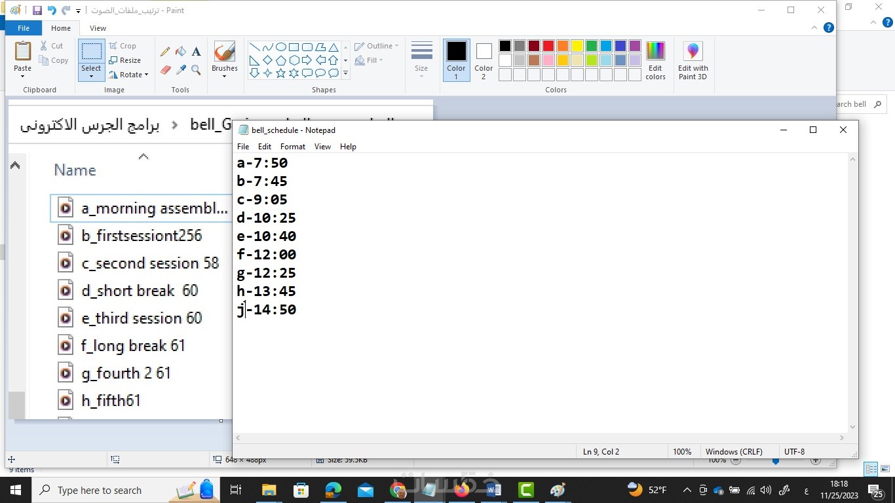Click the Color 2 button

[484, 60]
